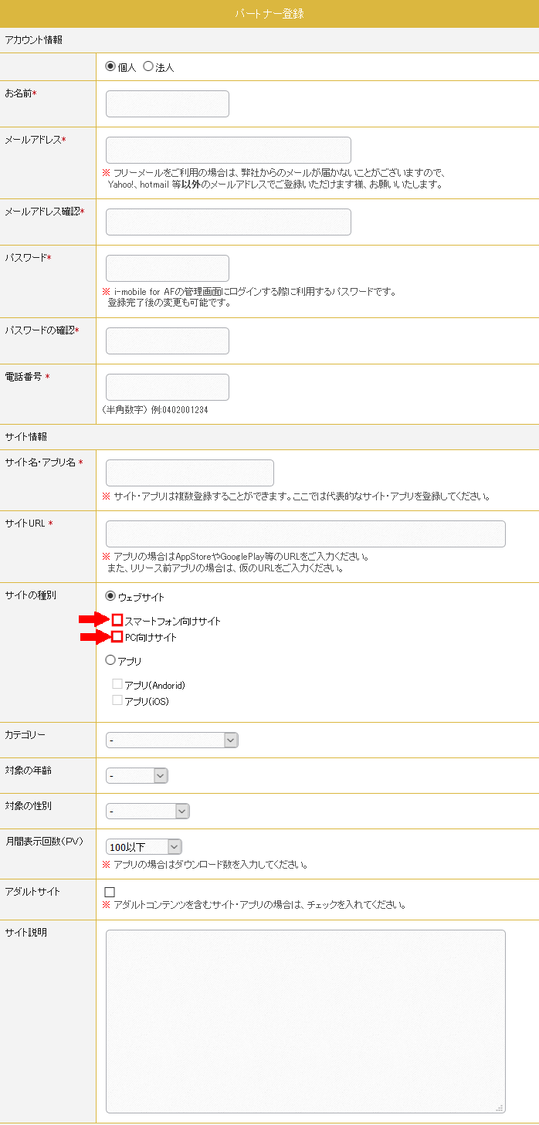Click the サイト情報 section heading
The width and height of the screenshot is (539, 1125).
pos(26,437)
